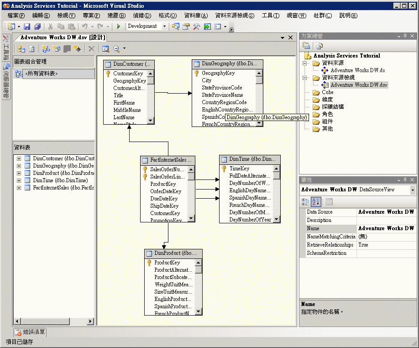Collapse the 資料來源 folder in Solution Explorer
Image resolution: width=419 pixels, height=348 pixels.
(304, 63)
